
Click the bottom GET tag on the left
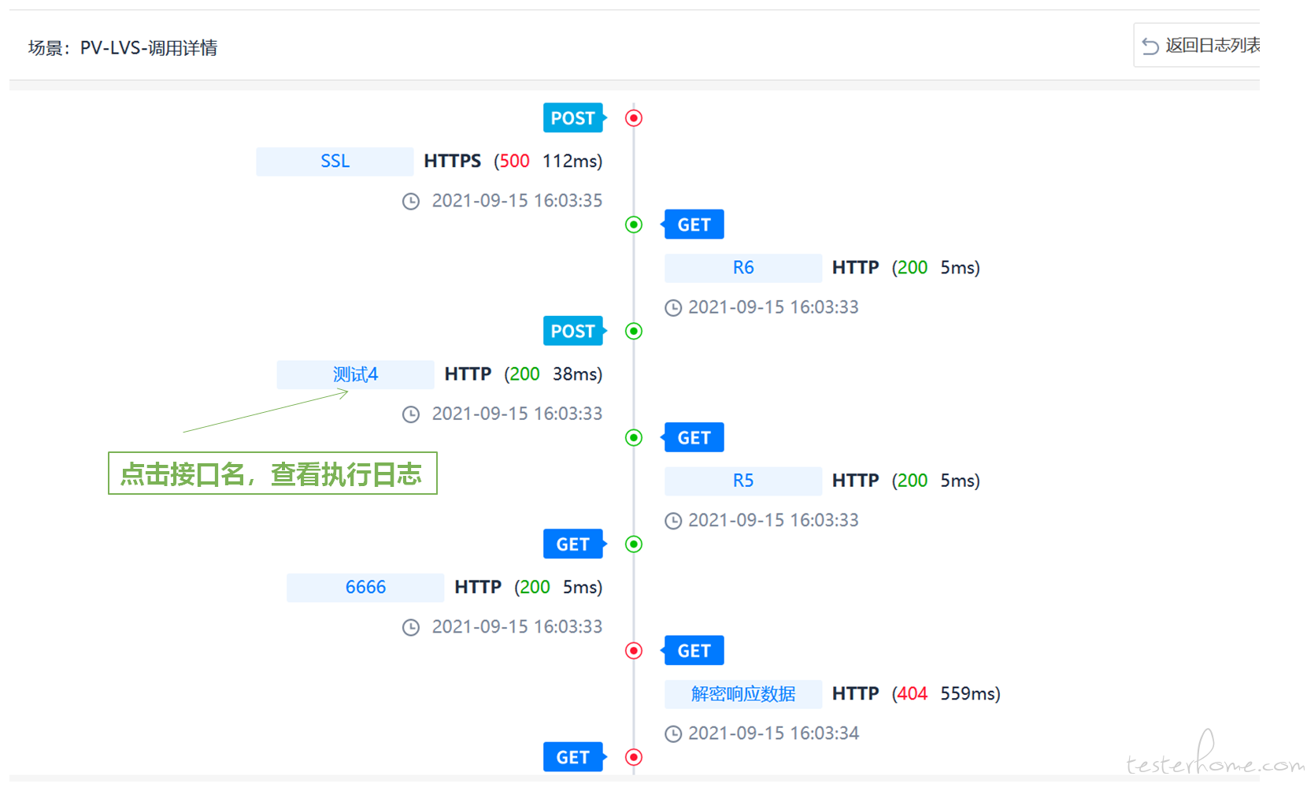[x=575, y=757]
